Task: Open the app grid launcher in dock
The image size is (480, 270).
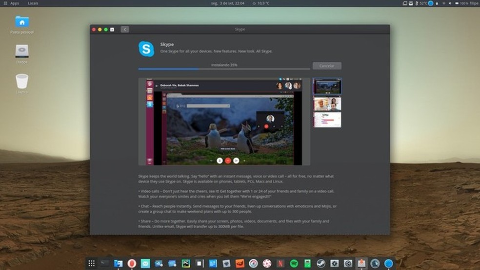Action: pyautogui.click(x=91, y=263)
